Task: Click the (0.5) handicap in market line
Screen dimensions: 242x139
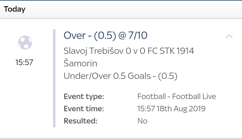Action: [x=168, y=76]
